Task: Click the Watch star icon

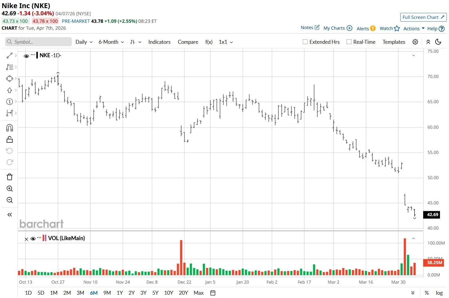Action: 397,28
